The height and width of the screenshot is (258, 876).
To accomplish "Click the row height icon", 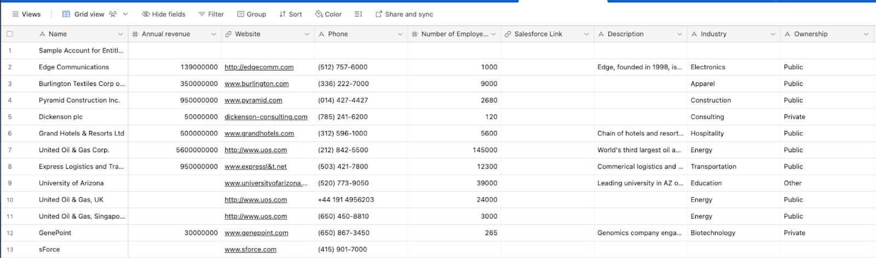I will pos(358,14).
